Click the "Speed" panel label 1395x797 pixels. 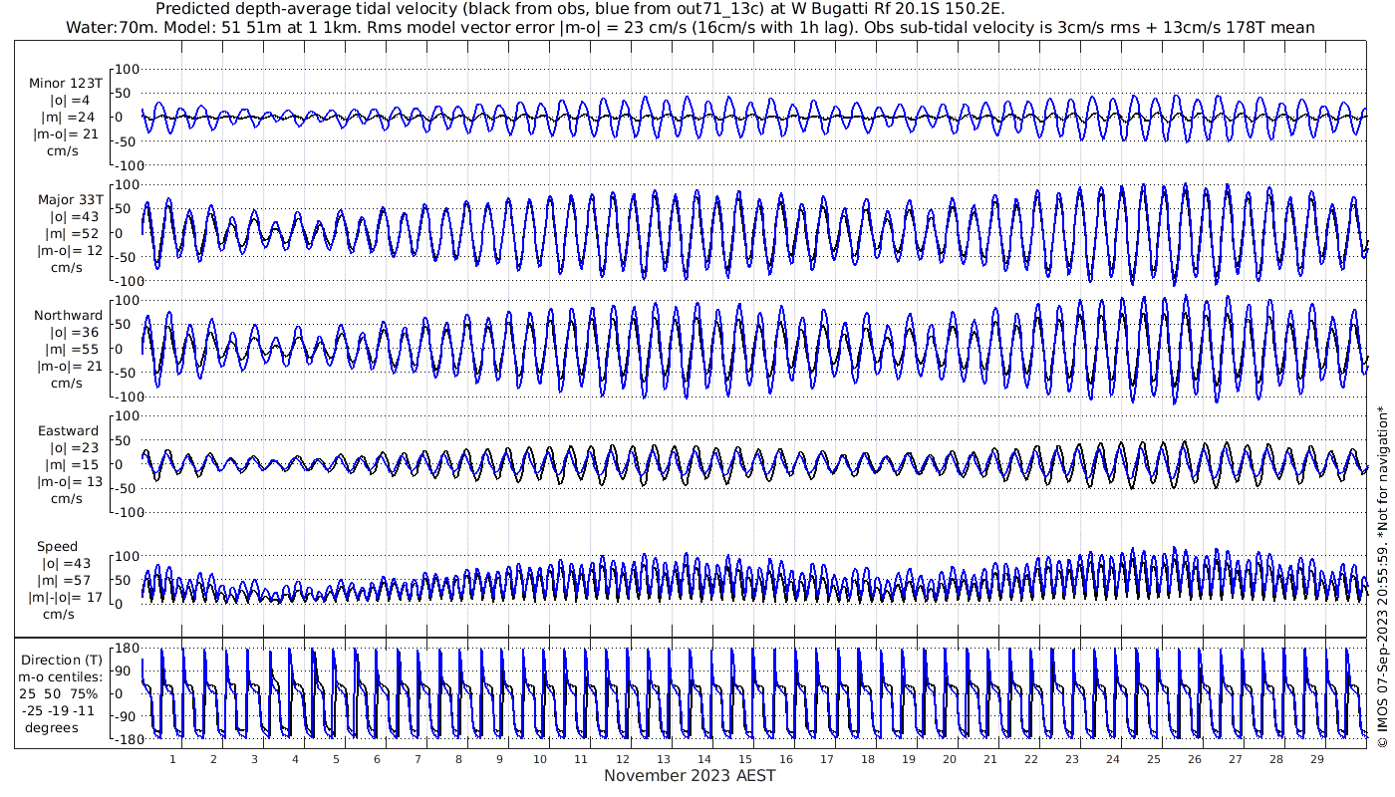(58, 547)
